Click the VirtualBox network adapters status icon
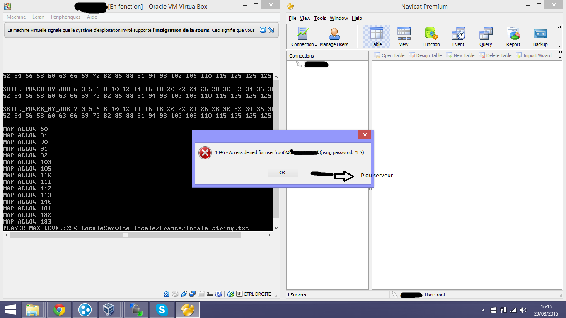Viewport: 566px width, 318px height. tap(193, 294)
